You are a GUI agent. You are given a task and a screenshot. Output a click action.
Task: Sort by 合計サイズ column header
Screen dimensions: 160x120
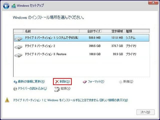tap(90, 31)
